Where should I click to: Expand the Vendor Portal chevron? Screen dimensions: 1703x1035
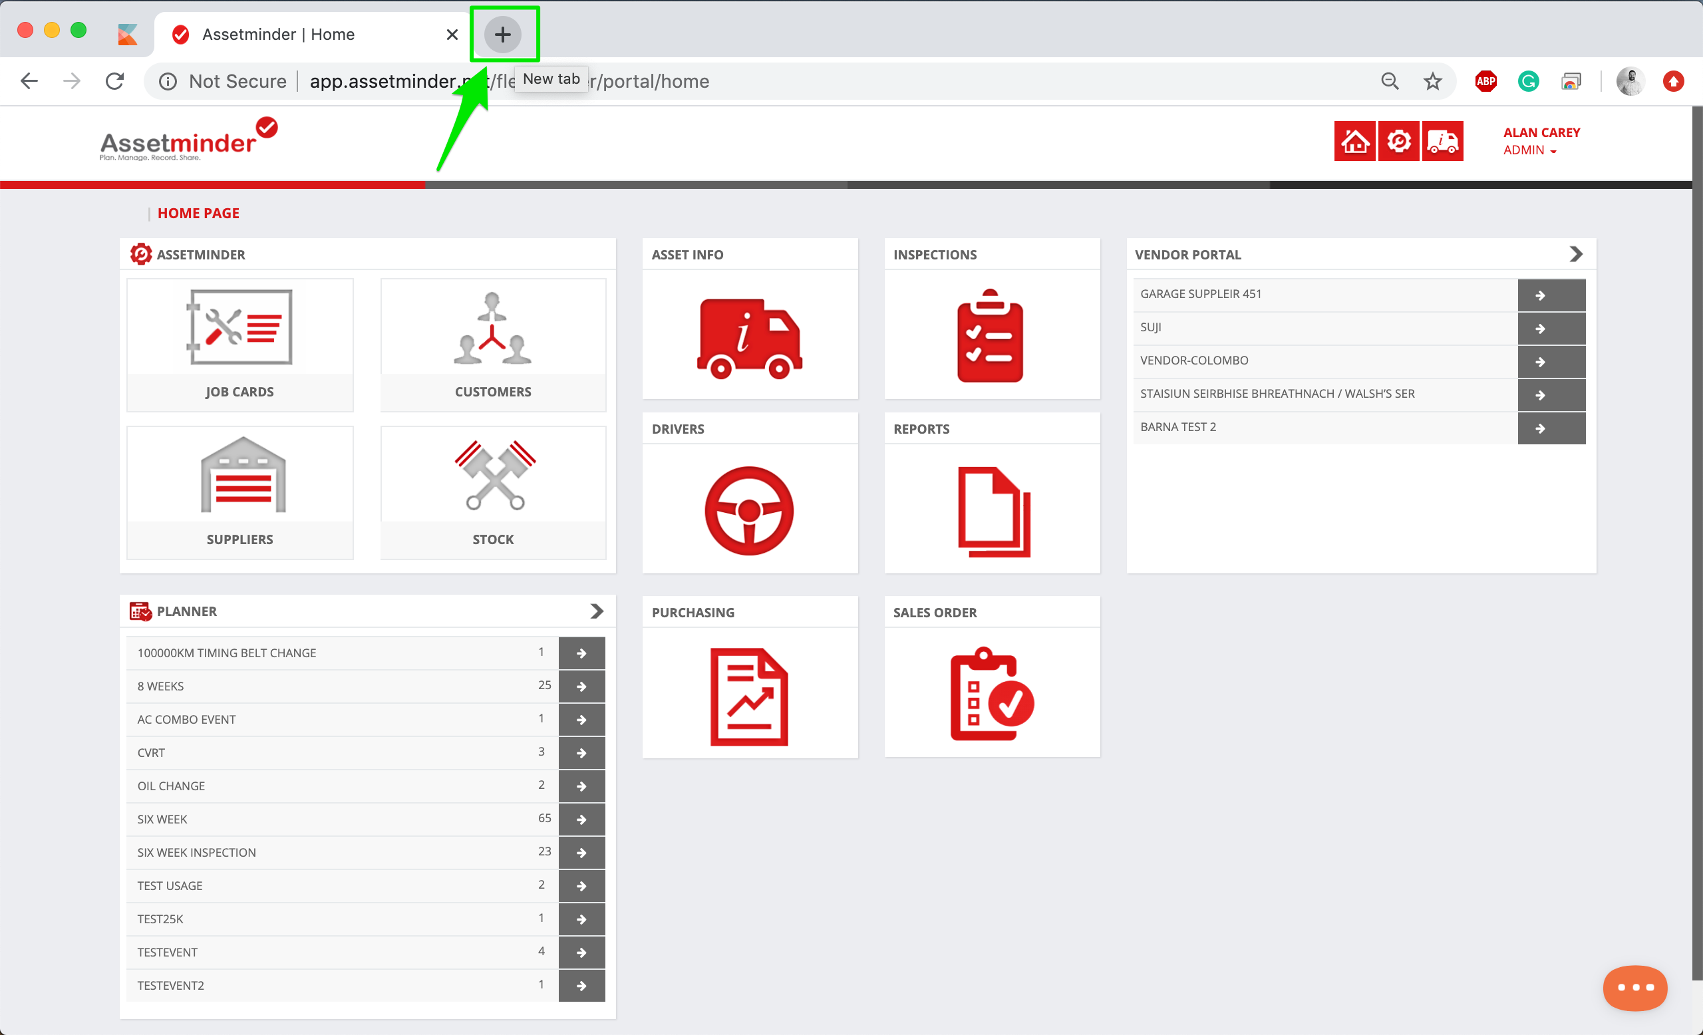coord(1575,254)
